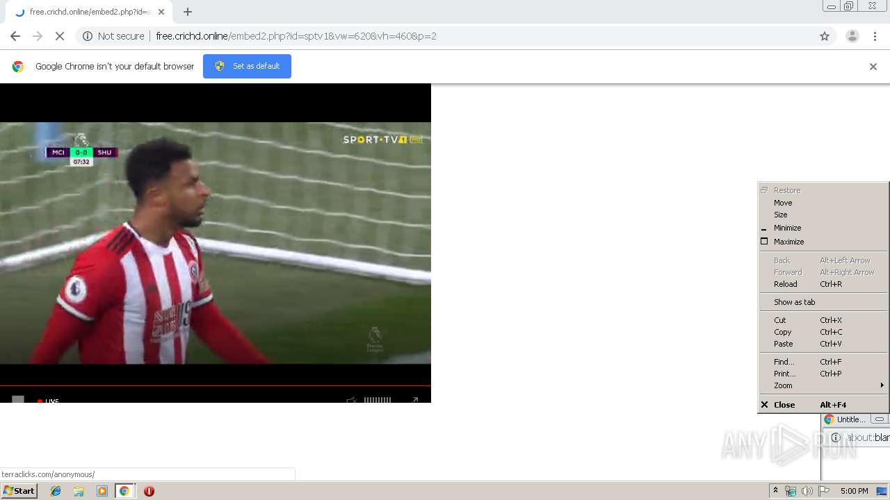890x500 pixels.
Task: Open Windows Explorer folder from taskbar
Action: click(x=79, y=491)
